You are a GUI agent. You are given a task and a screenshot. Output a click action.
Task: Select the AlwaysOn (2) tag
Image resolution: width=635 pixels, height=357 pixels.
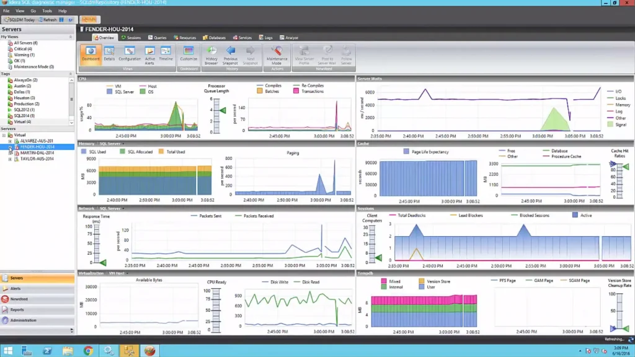click(x=25, y=80)
